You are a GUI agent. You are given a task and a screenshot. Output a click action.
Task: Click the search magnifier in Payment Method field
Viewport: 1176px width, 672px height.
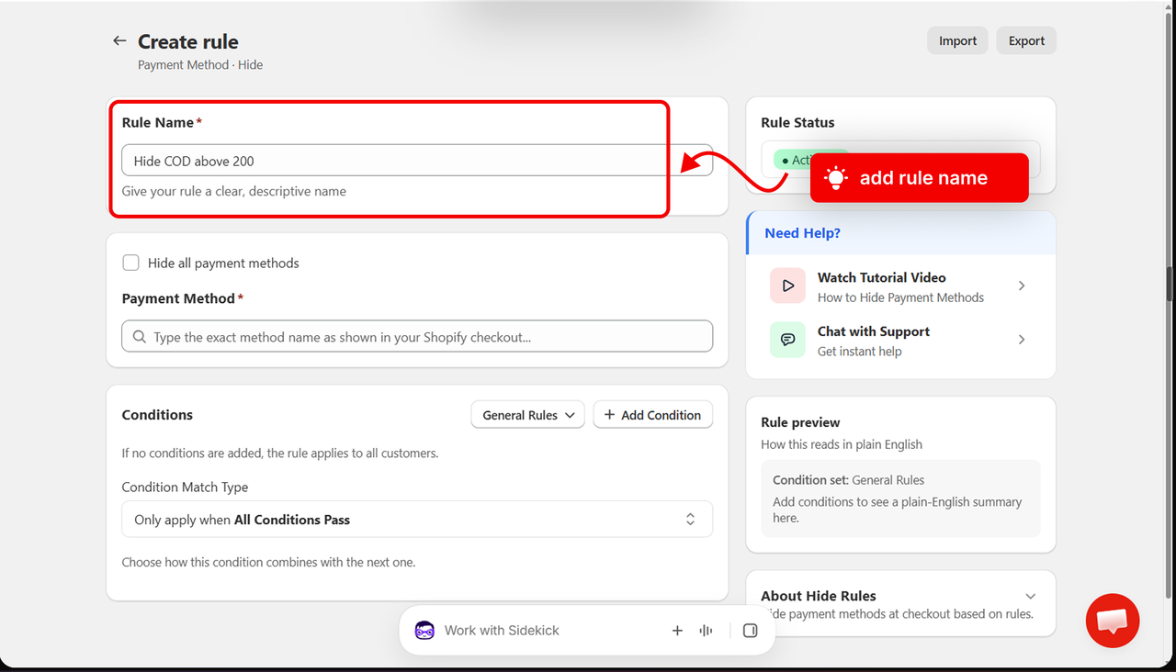click(x=140, y=337)
